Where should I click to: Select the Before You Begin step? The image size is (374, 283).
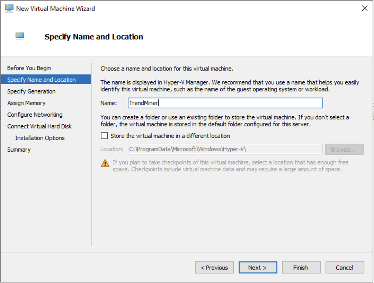coord(29,68)
